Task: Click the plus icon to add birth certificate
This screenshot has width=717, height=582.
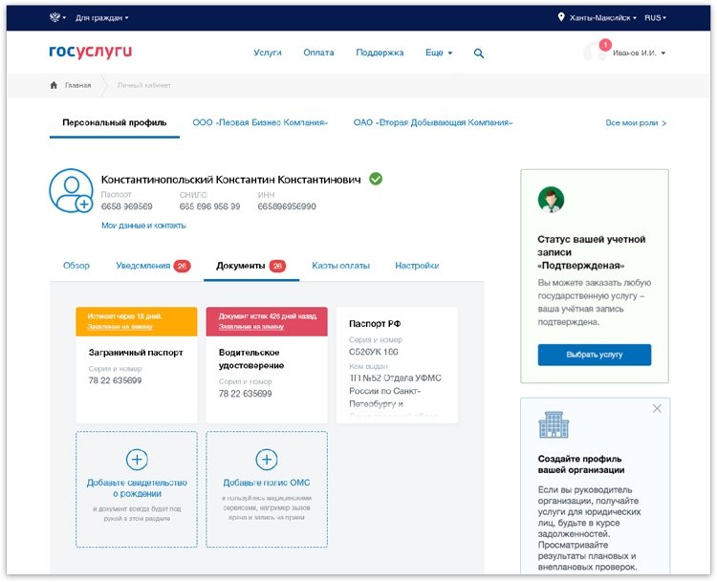Action: click(x=137, y=460)
